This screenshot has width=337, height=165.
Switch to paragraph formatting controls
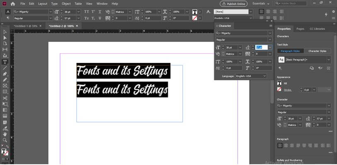(x=8, y=18)
